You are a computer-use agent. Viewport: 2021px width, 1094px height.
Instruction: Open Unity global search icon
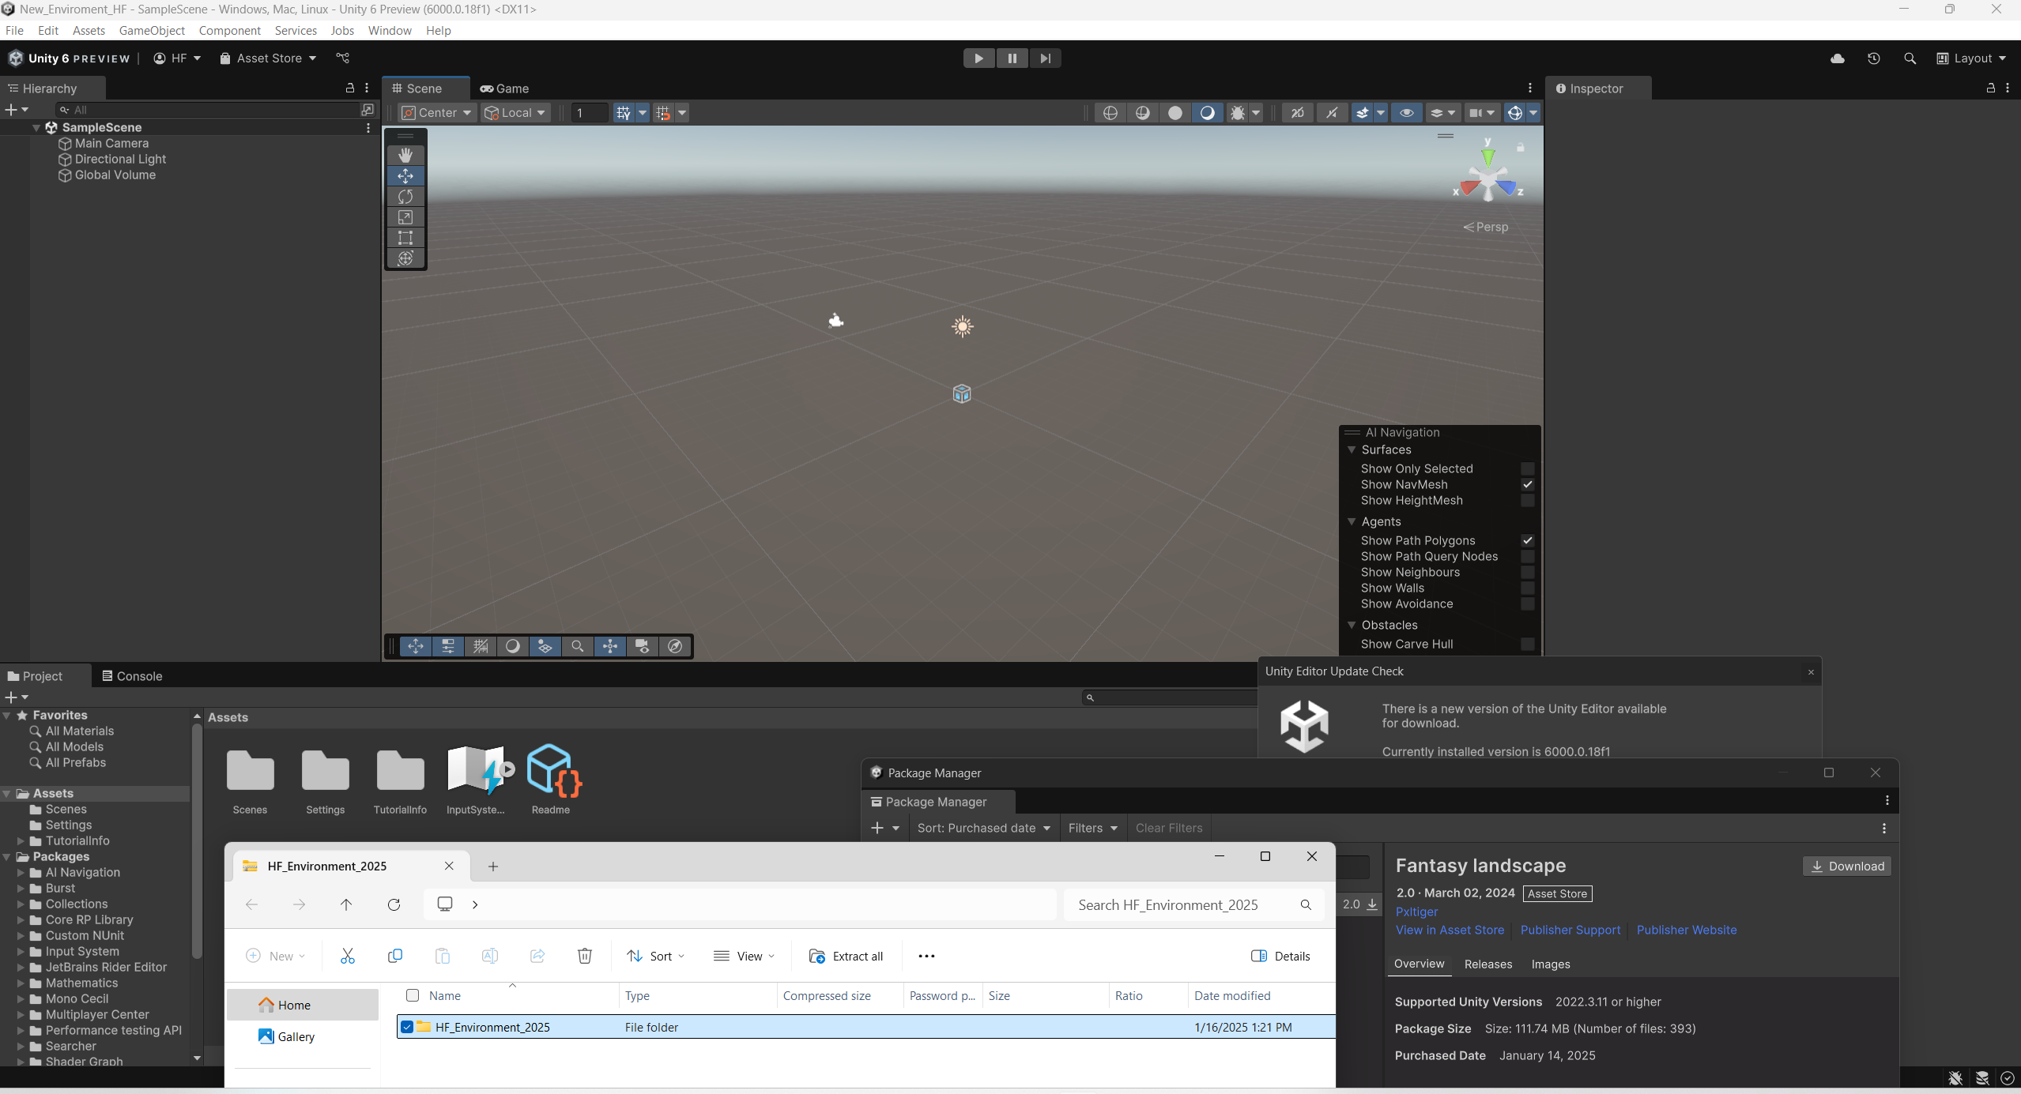pos(1910,58)
